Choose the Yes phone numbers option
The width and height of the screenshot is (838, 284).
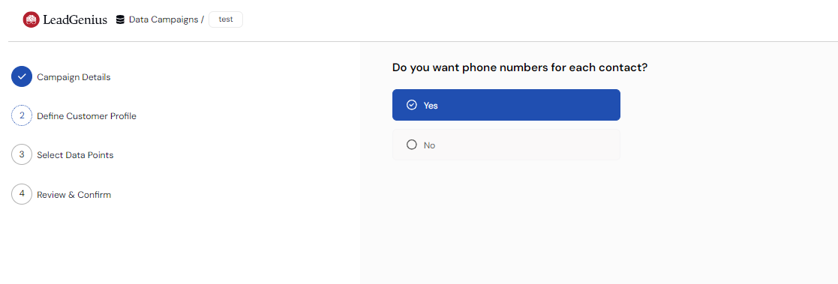(x=506, y=105)
